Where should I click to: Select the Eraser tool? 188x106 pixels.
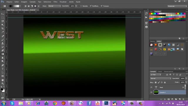[x=3, y=50]
